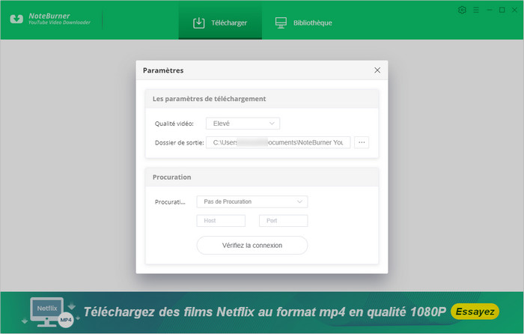524x334 pixels.
Task: Close the NoteBurner window
Action: pyautogui.click(x=515, y=10)
